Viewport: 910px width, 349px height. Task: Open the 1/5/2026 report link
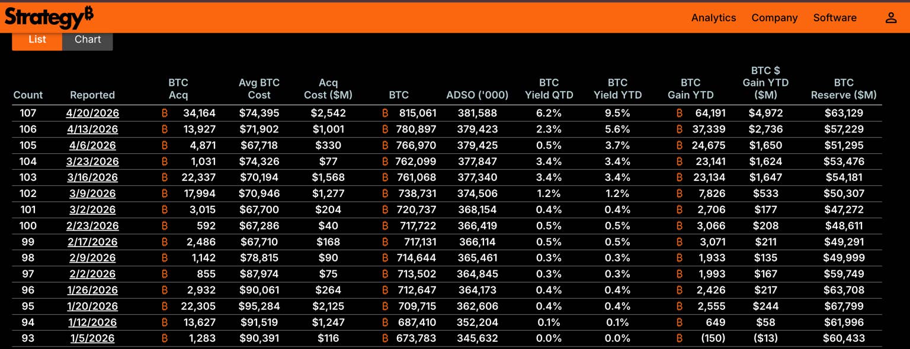92,338
